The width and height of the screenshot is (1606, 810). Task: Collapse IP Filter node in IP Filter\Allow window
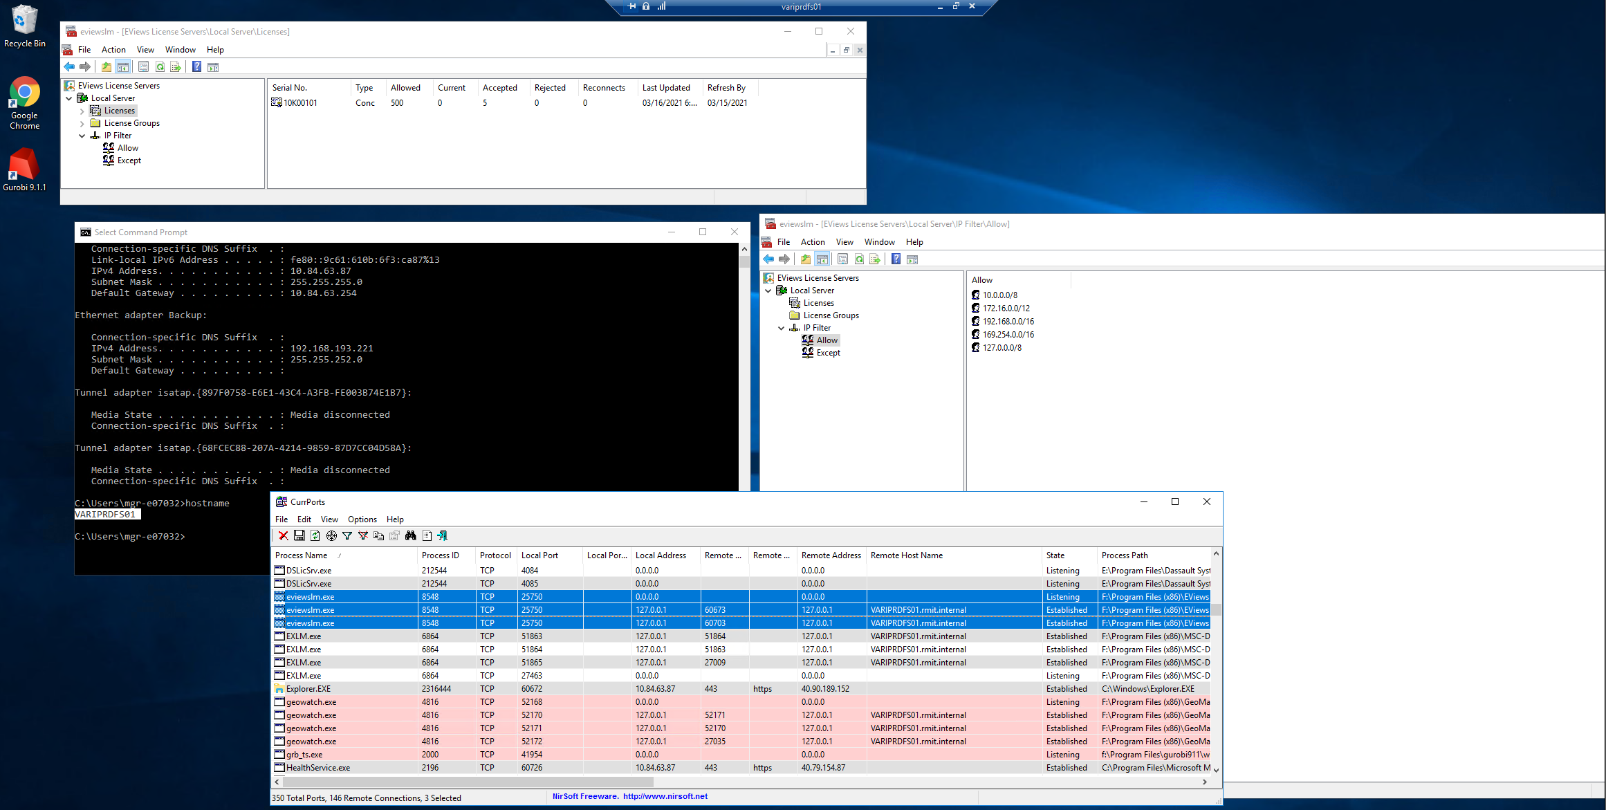(x=782, y=328)
